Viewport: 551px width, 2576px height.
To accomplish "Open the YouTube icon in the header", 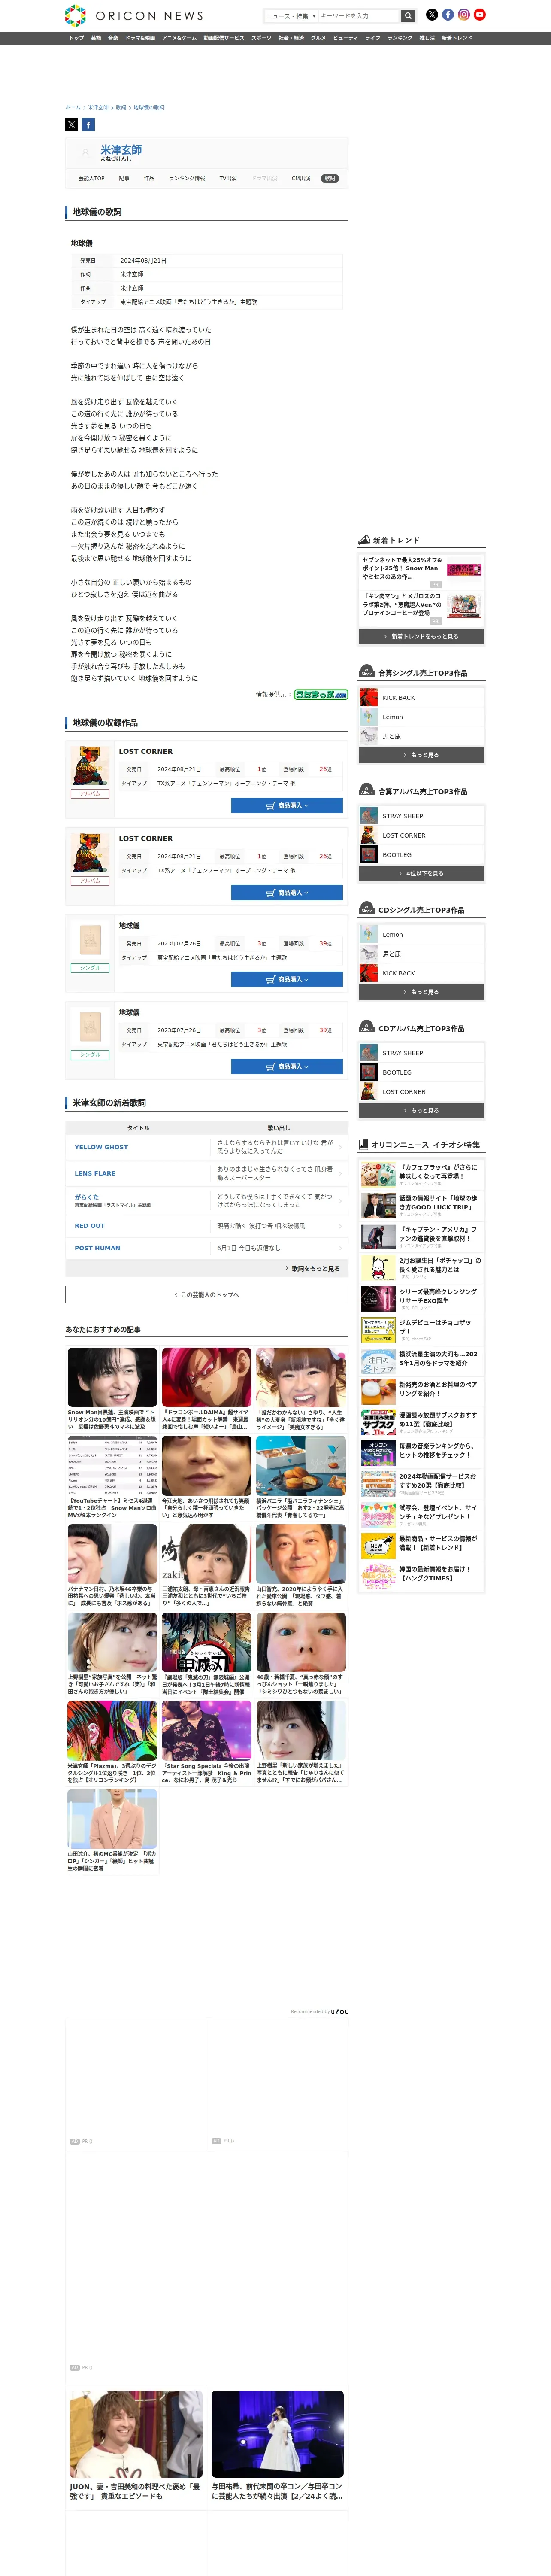I will pyautogui.click(x=480, y=15).
